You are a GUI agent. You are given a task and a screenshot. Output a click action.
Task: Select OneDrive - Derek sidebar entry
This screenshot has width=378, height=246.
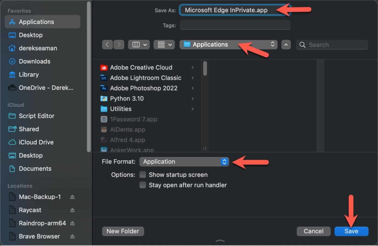pos(42,88)
